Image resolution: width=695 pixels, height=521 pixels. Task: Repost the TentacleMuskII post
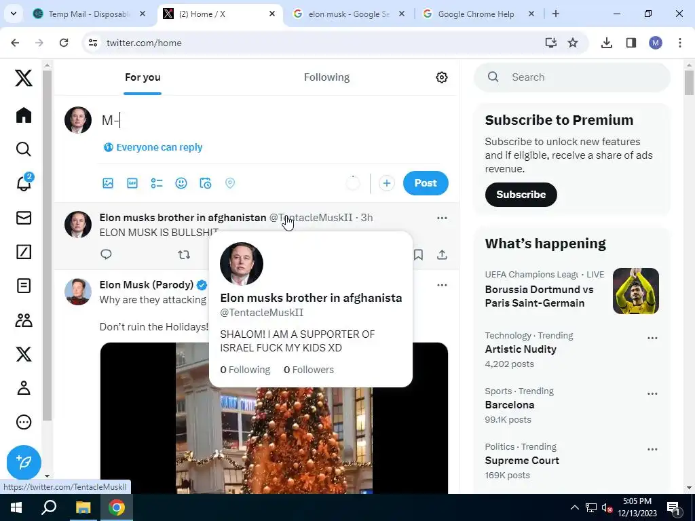click(184, 254)
